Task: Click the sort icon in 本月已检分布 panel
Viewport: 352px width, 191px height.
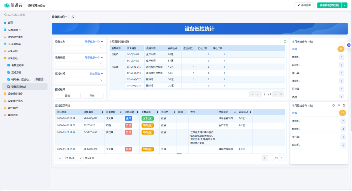Action: tap(339, 105)
